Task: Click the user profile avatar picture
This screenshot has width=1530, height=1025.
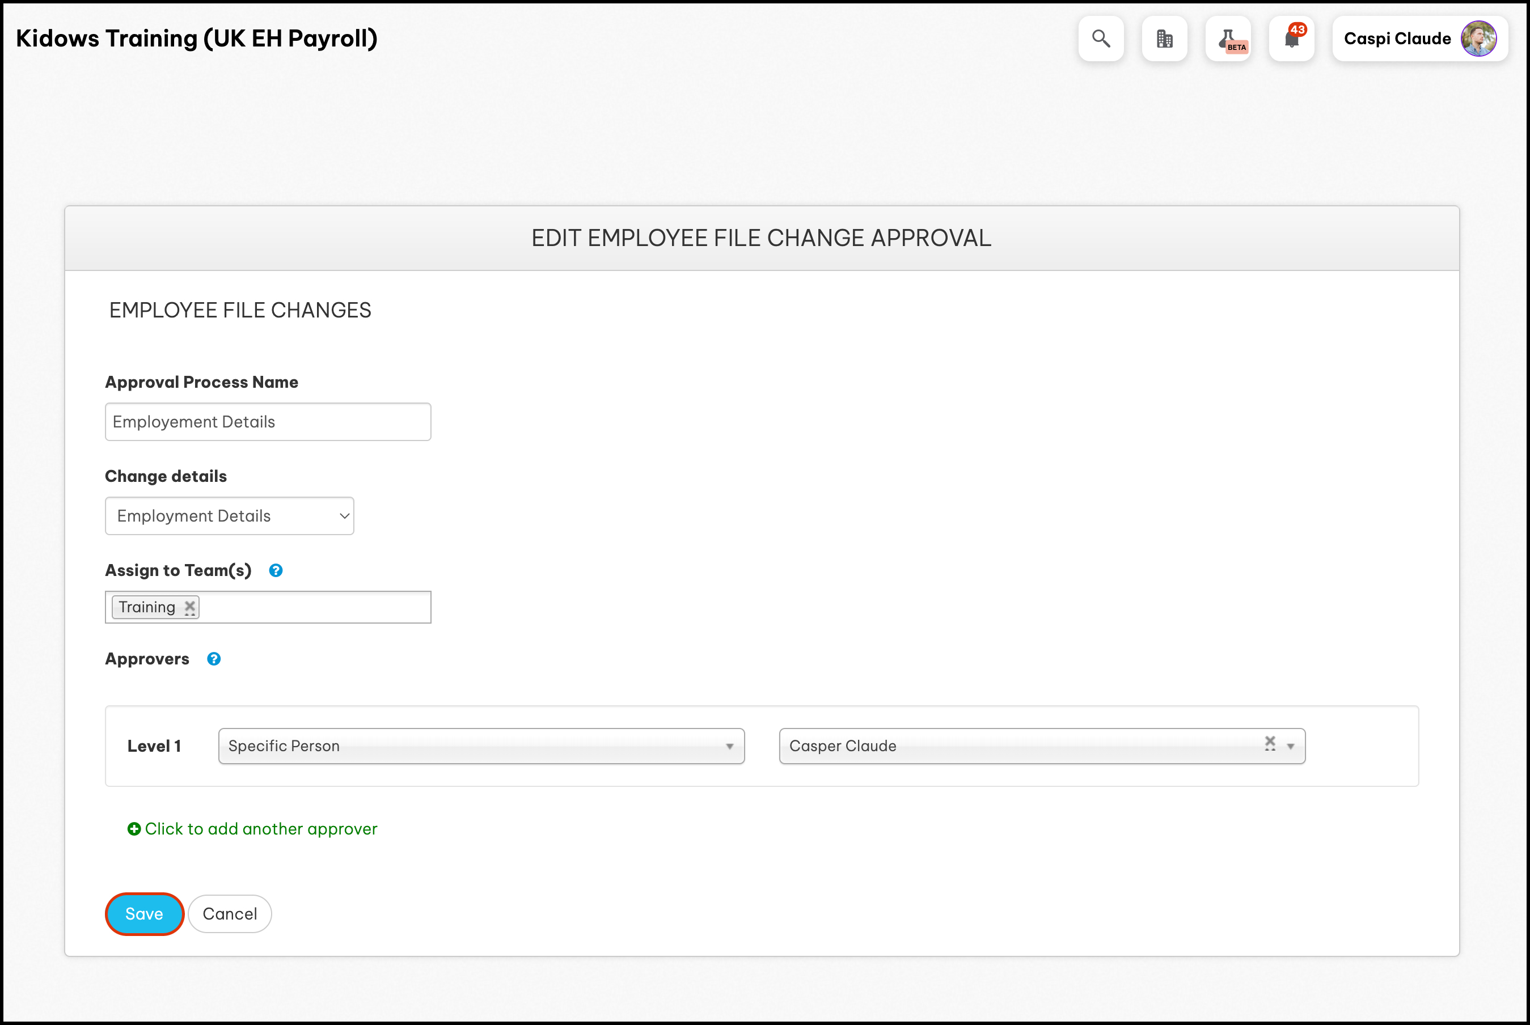Action: pyautogui.click(x=1478, y=39)
